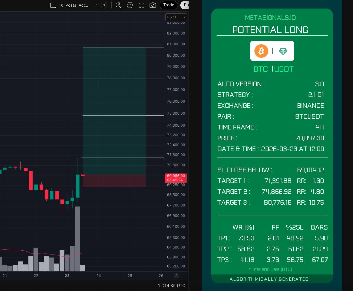The image size is (353, 291).
Task: Click the green profit zone of long position
Action: 114,111
